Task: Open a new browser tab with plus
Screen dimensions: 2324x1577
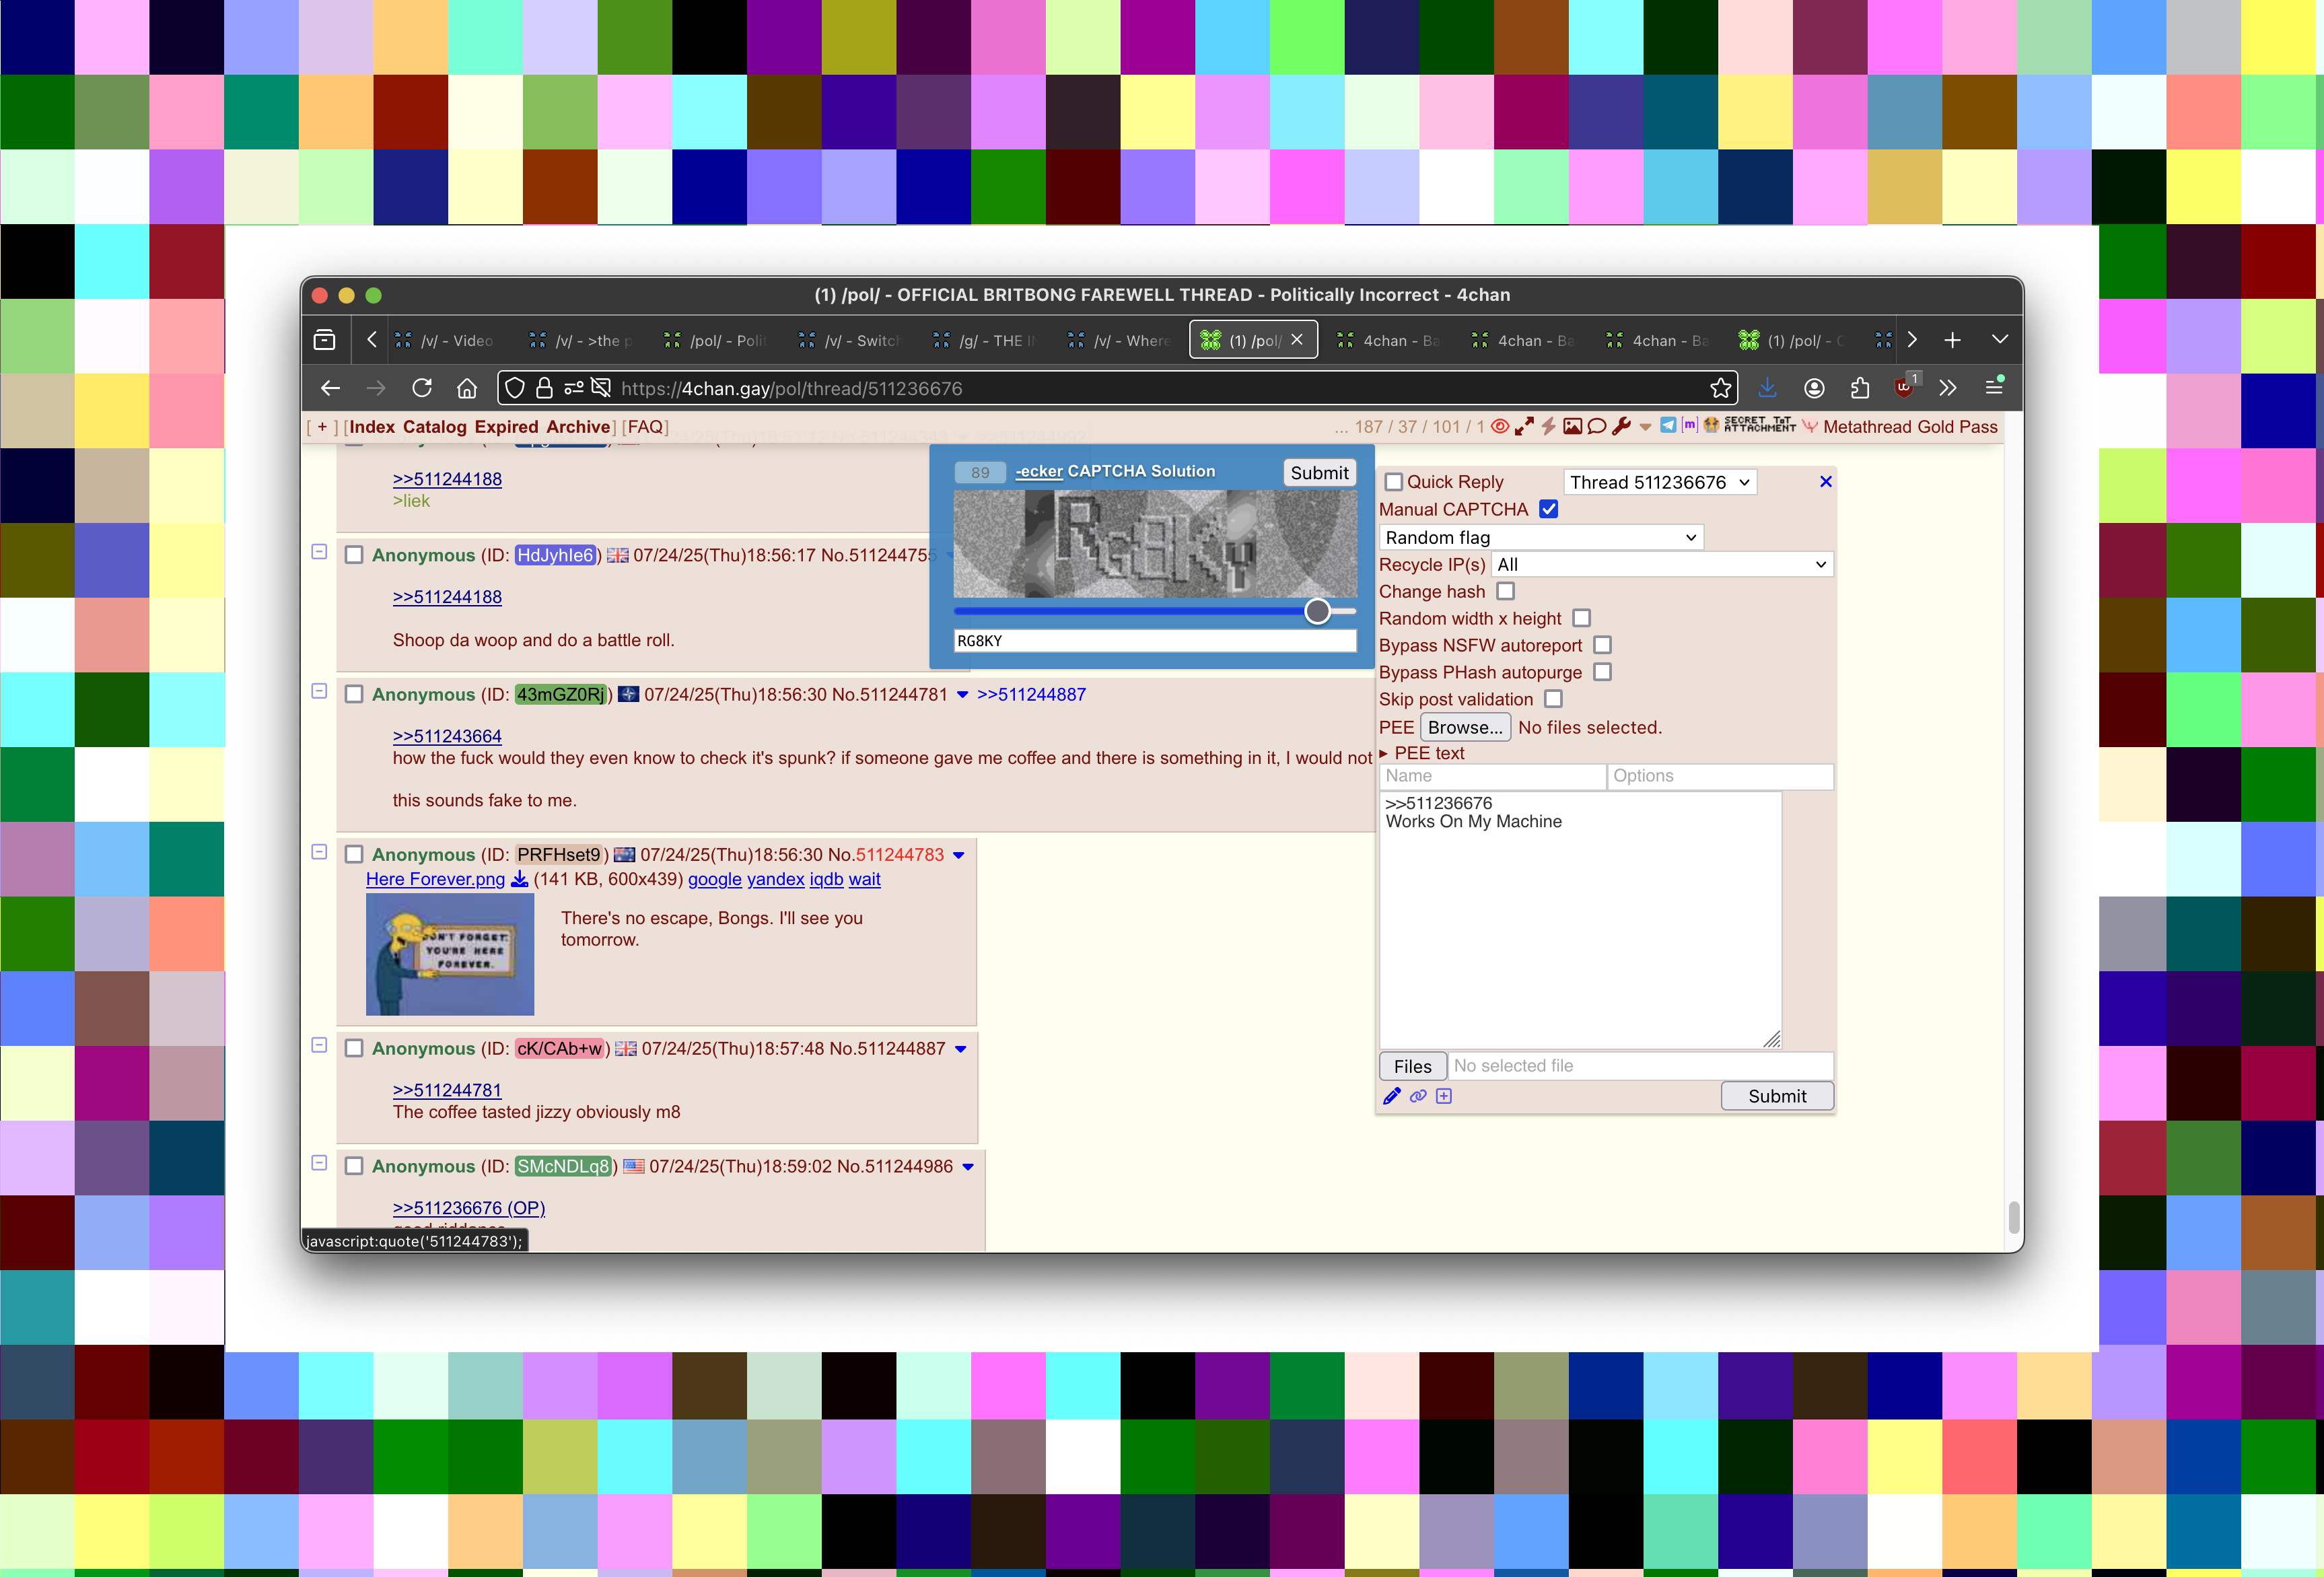Action: pos(1952,340)
